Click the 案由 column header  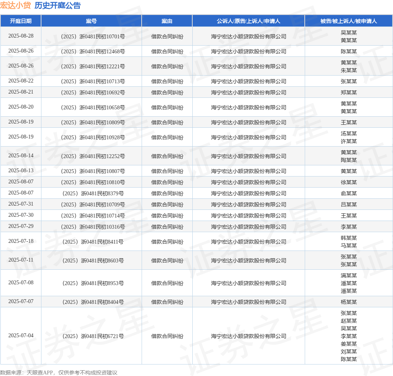click(x=167, y=21)
